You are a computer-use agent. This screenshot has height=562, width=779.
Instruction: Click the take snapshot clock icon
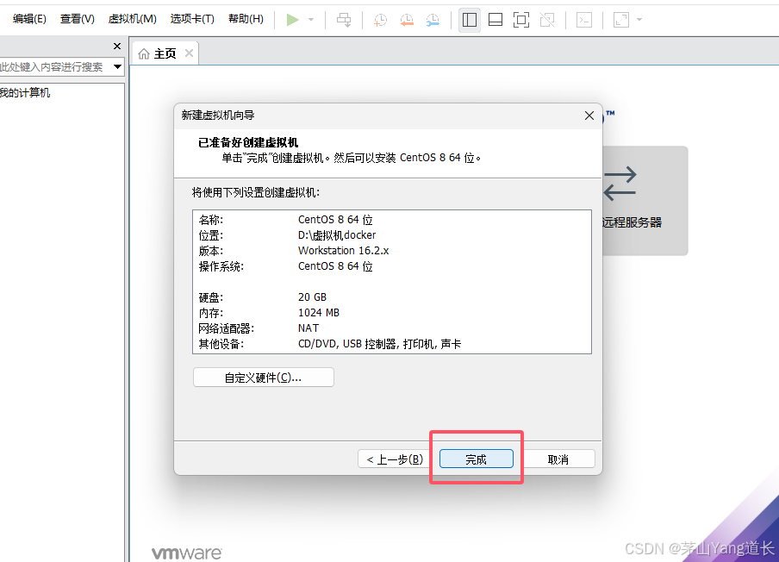[x=381, y=20]
